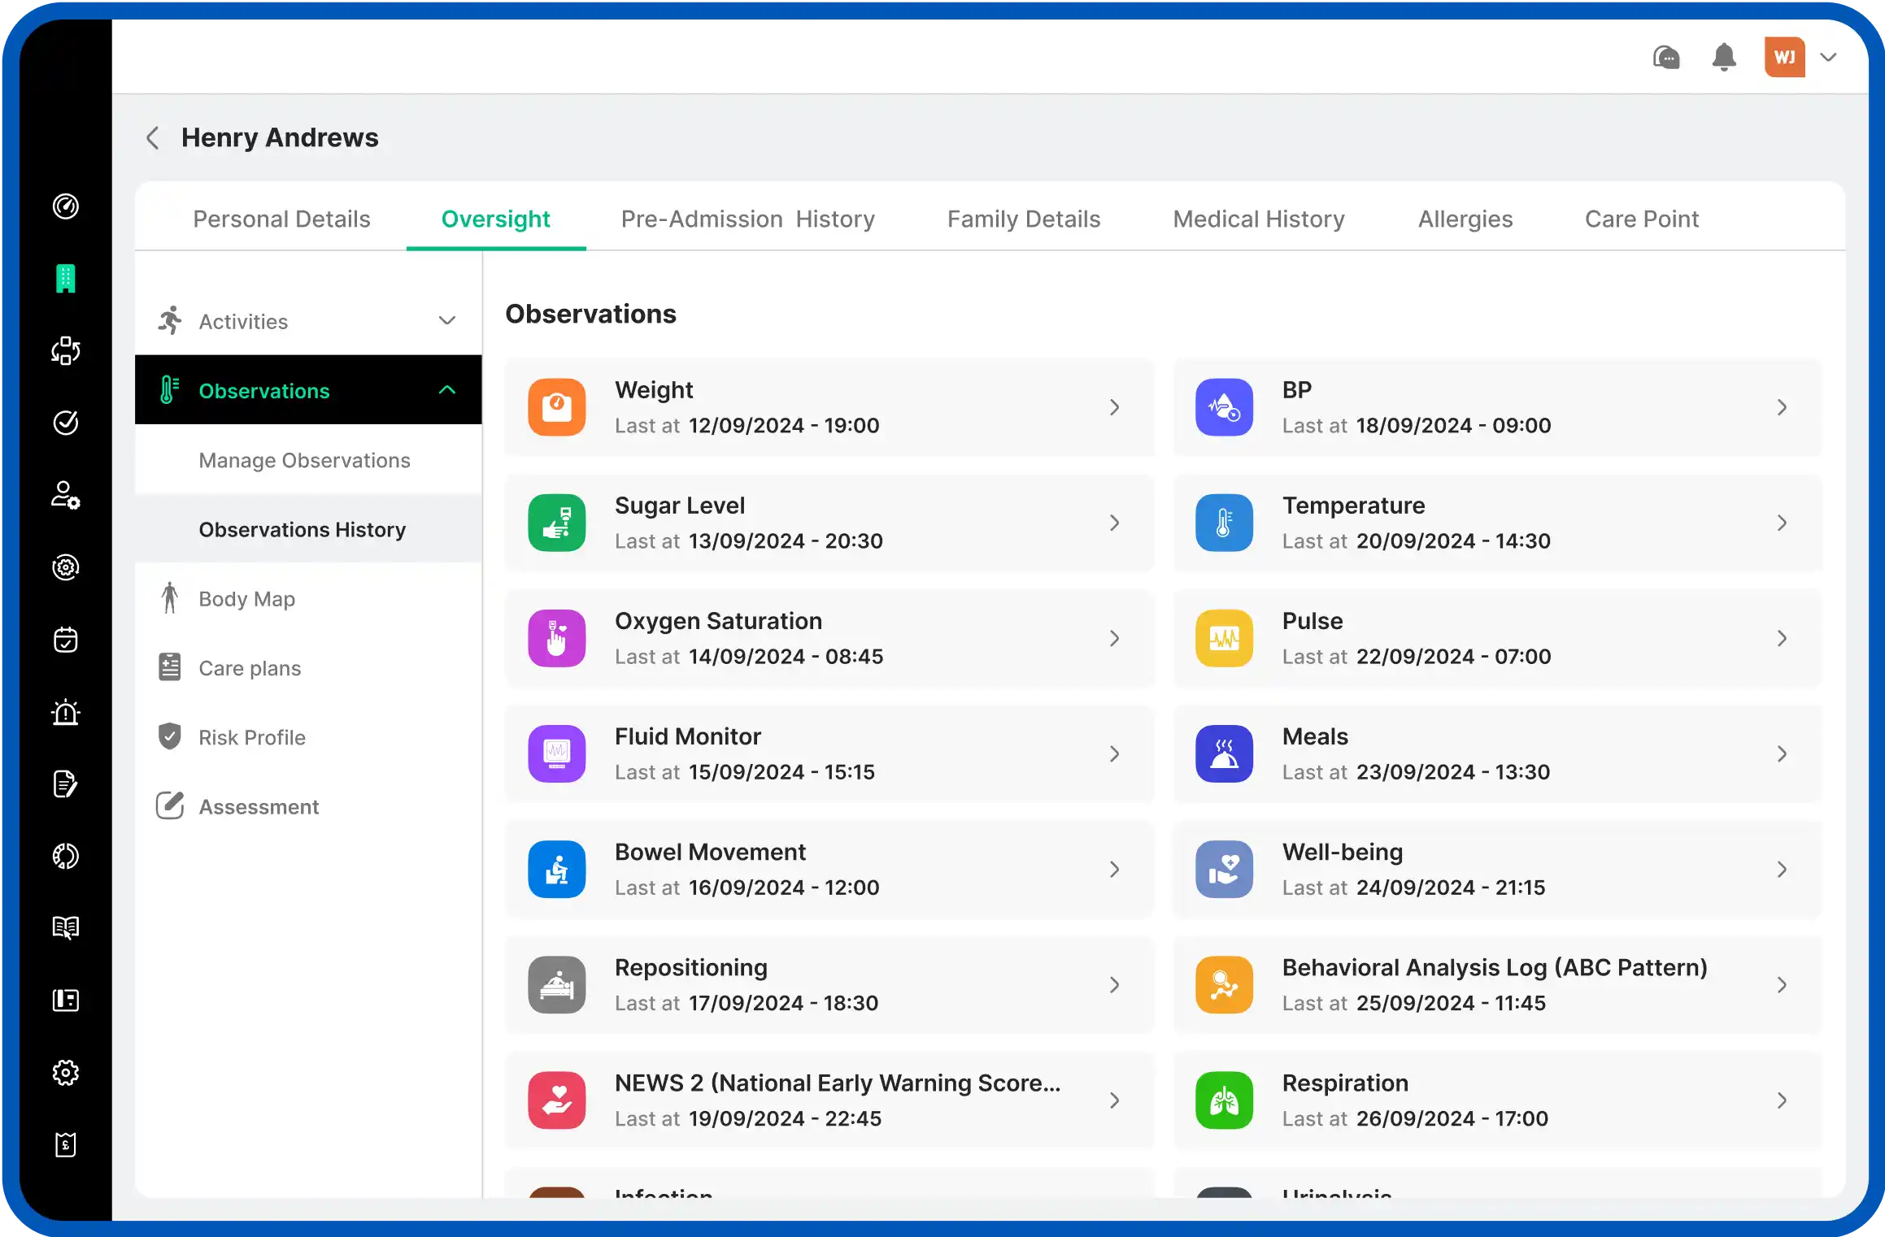Viewport: 1885px width, 1237px height.
Task: Click the Meals title text
Action: tap(1315, 736)
